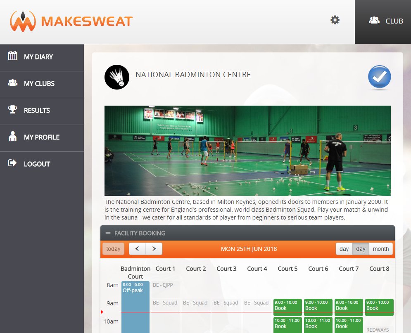Open My Diary menu item
411x333 pixels.
point(42,58)
